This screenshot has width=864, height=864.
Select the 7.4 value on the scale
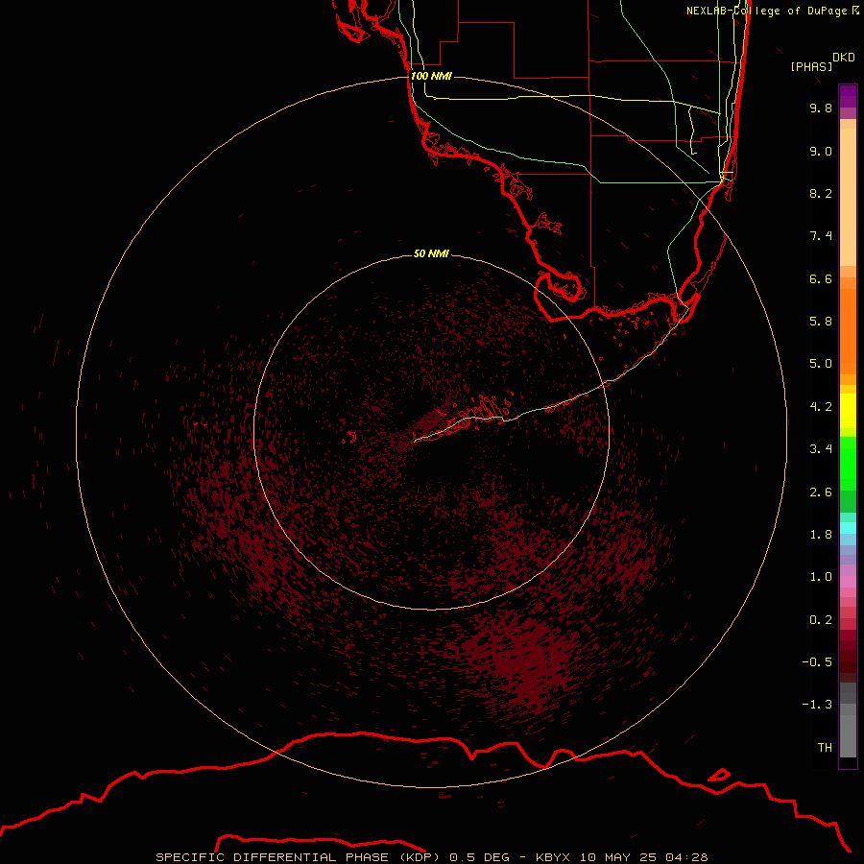click(x=821, y=236)
